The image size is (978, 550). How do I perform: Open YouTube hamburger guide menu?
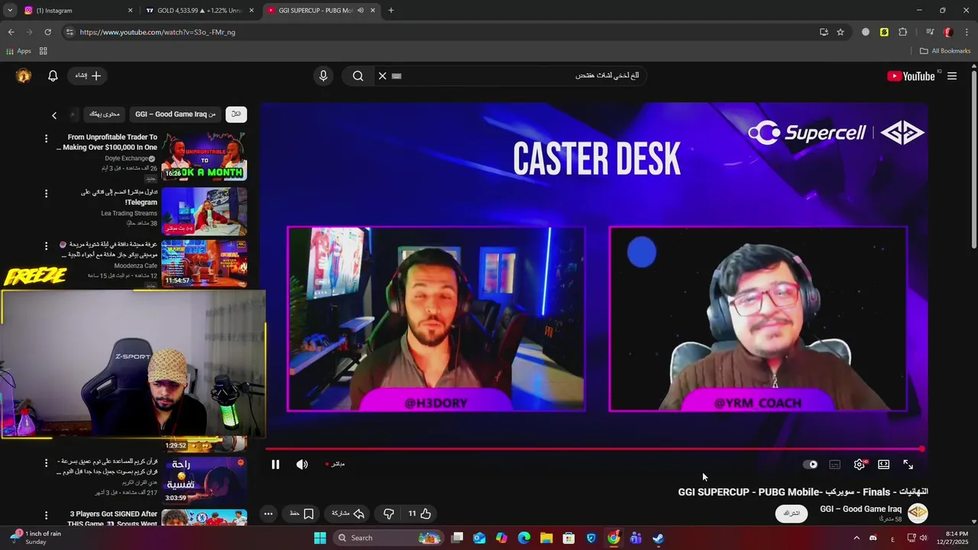coord(952,76)
